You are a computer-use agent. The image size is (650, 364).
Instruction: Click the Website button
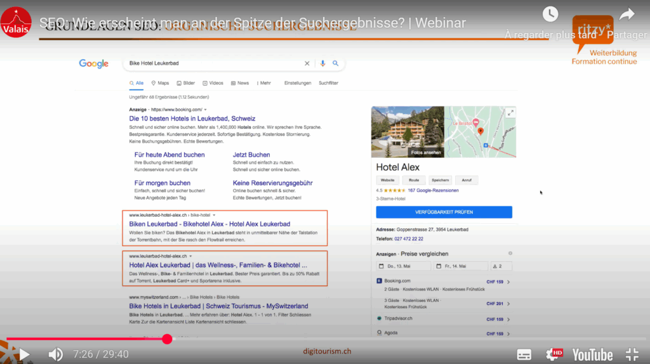pos(388,180)
